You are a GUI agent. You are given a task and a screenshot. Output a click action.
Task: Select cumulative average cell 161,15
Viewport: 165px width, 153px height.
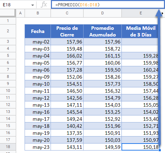pos(103,56)
